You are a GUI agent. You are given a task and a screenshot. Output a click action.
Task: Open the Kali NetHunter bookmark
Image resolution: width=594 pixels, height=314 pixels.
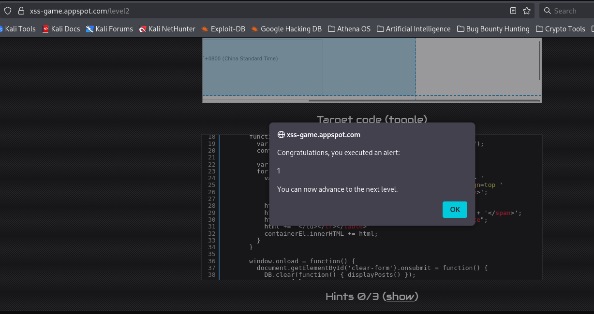pyautogui.click(x=167, y=29)
